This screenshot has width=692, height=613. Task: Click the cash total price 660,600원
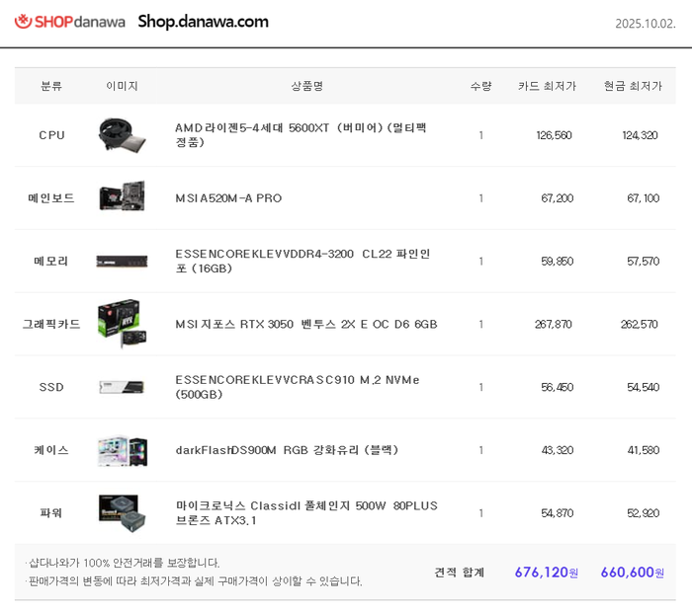coord(632,573)
